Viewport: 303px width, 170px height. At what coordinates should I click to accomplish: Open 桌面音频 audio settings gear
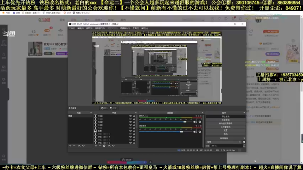click(200, 132)
